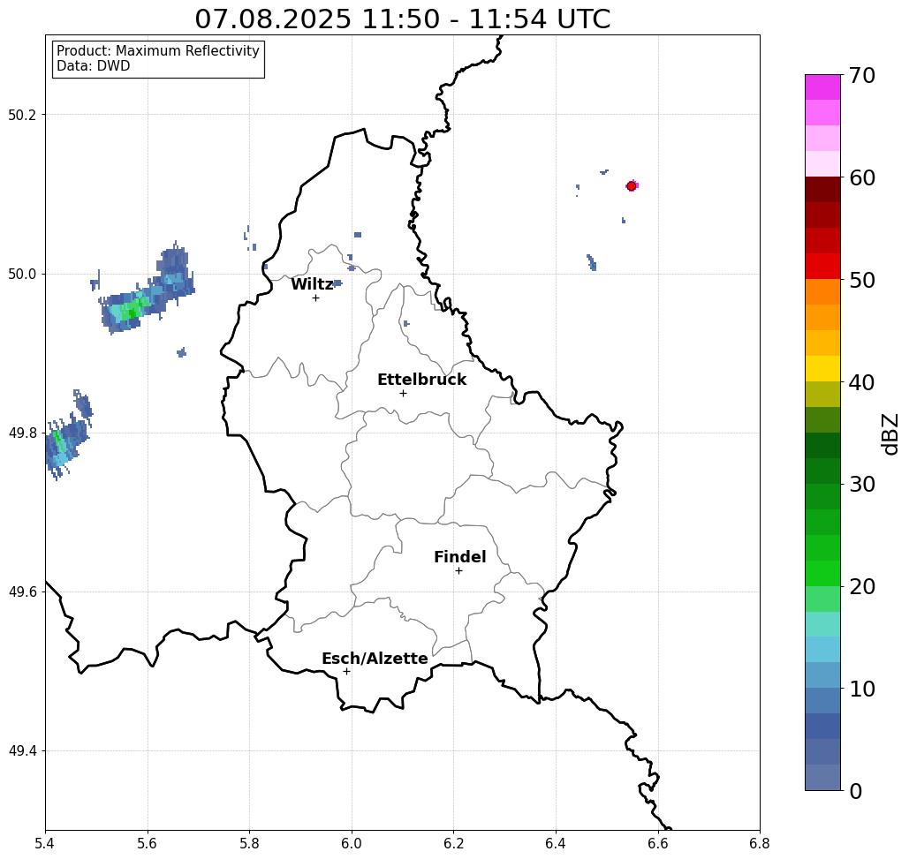Click the colorbar tick label "20"
The width and height of the screenshot is (909, 859).
(x=862, y=587)
